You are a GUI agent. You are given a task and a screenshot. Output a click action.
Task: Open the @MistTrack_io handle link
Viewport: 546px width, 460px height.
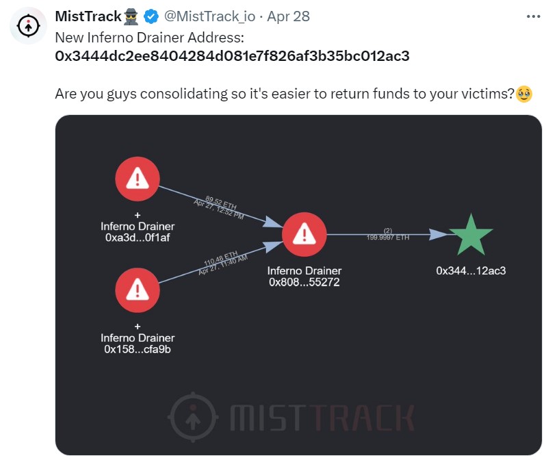click(x=209, y=16)
